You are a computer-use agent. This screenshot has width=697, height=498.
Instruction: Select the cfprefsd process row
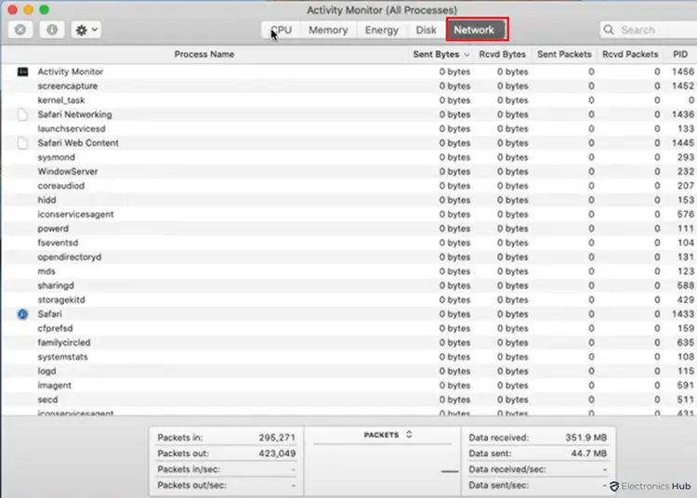click(x=348, y=328)
